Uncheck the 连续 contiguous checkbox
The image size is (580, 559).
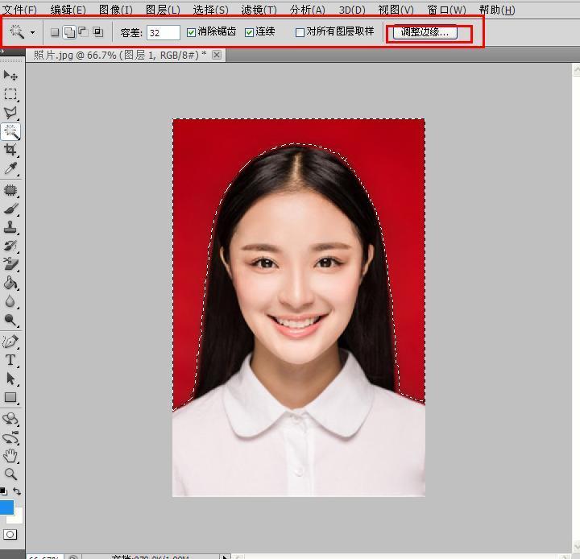(x=250, y=32)
